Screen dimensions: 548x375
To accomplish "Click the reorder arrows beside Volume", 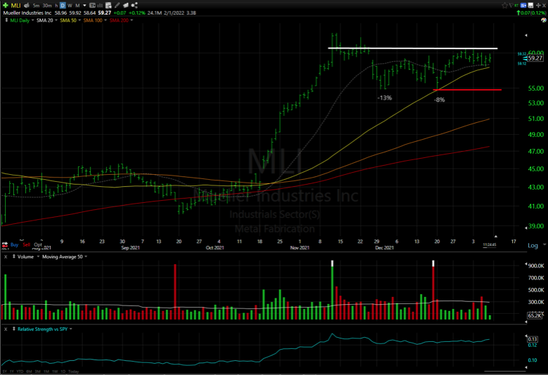I will [x=14, y=256].
